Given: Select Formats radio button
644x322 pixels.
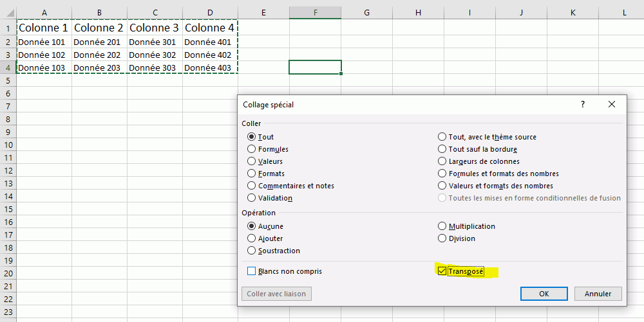Looking at the screenshot, I should point(252,174).
